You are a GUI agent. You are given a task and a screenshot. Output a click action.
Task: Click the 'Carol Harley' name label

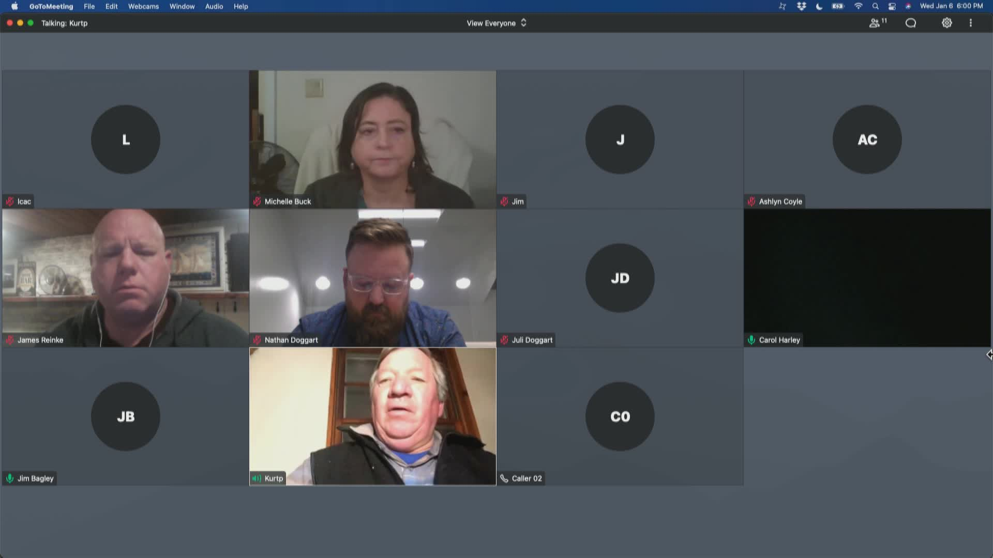click(x=779, y=340)
